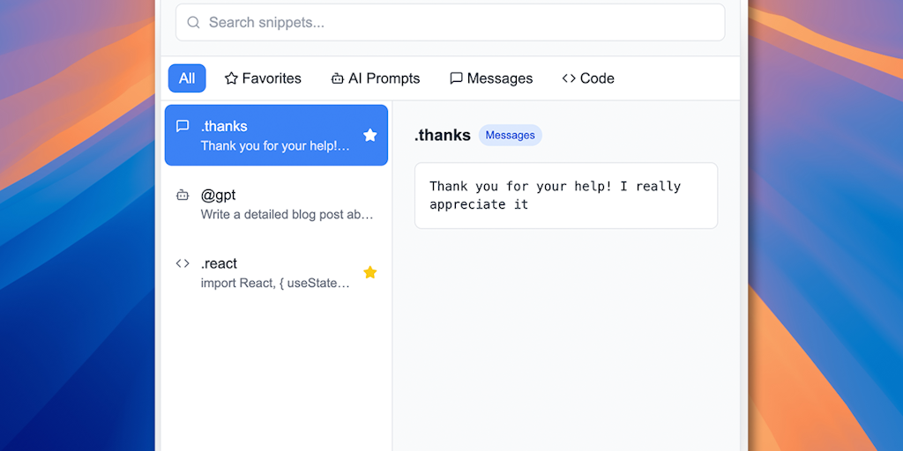Image resolution: width=903 pixels, height=451 pixels.
Task: Click the Messages badge beside .thanks heading
Action: tap(510, 135)
